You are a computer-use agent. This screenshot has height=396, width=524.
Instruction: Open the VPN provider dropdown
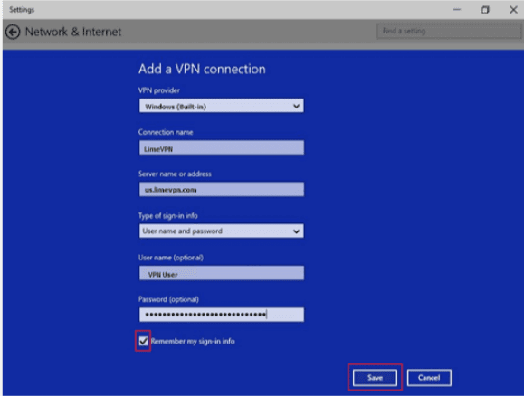coord(222,106)
